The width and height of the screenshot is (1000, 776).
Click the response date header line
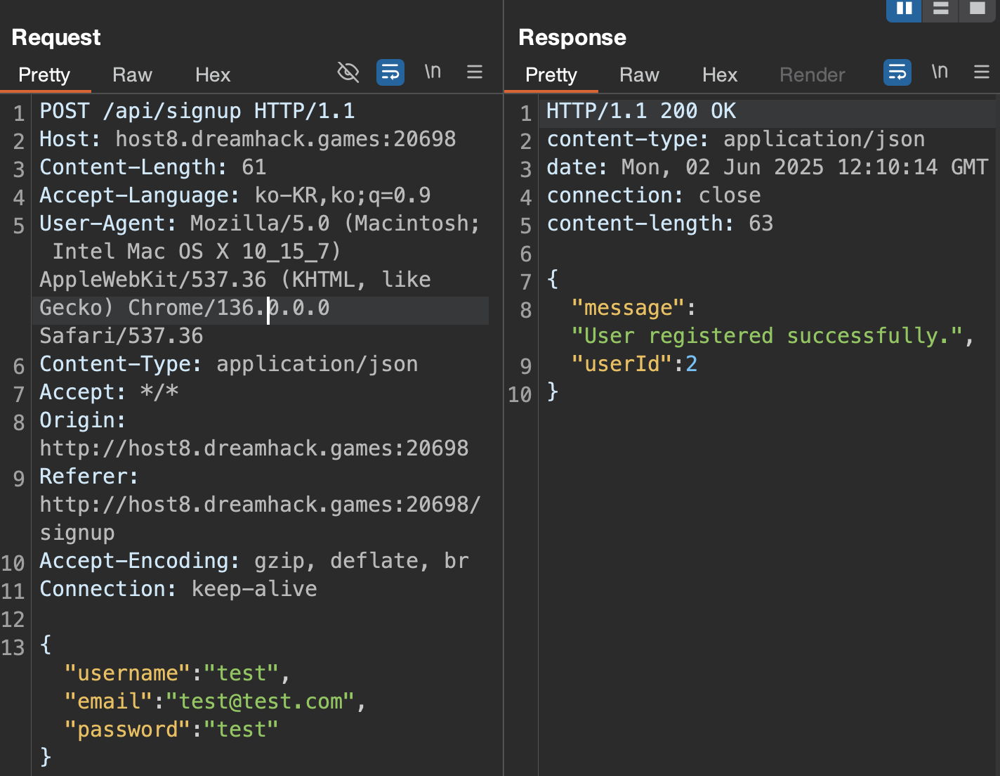[768, 167]
